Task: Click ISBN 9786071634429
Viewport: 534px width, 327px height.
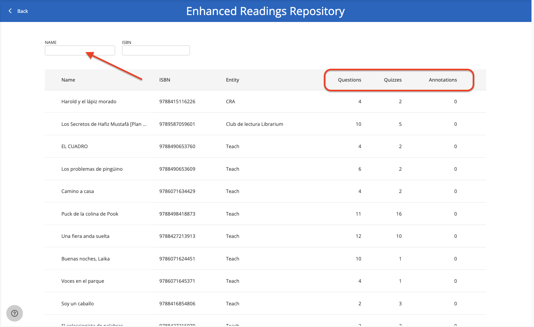Action: pos(177,191)
